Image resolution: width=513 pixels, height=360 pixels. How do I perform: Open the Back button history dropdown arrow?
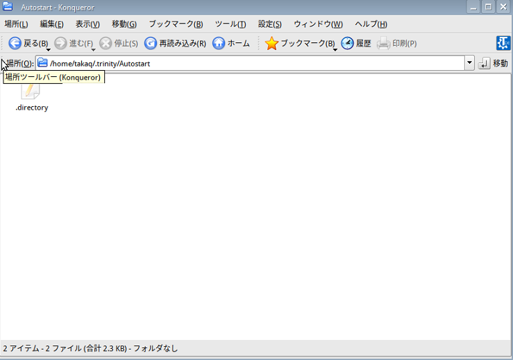click(48, 50)
